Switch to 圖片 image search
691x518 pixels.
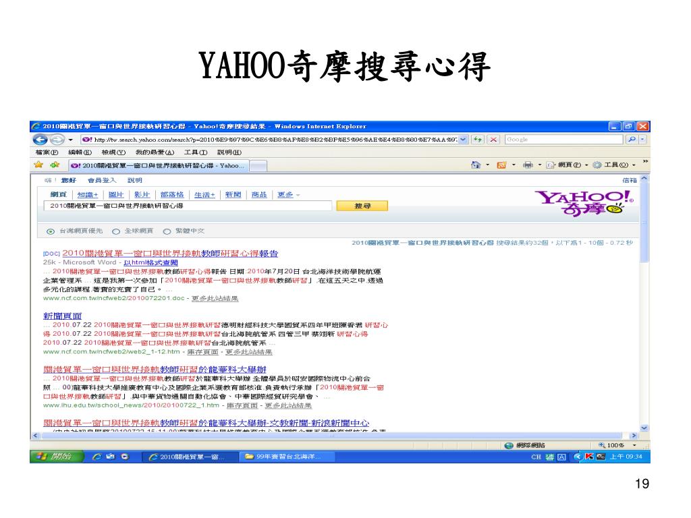tap(116, 195)
